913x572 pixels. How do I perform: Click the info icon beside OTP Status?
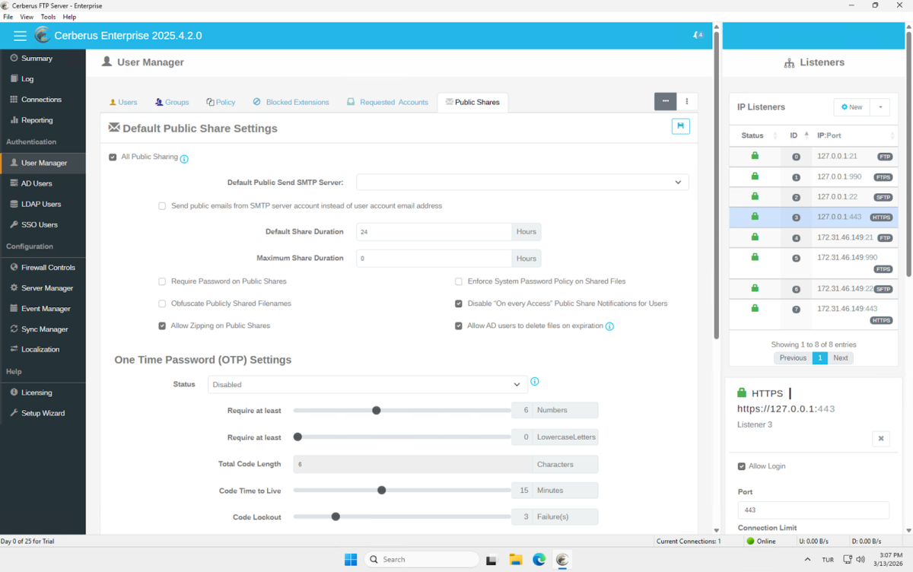pyautogui.click(x=534, y=382)
